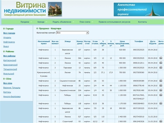Select price cell 920 000
The height and width of the screenshot is (123, 164).
[122, 50]
